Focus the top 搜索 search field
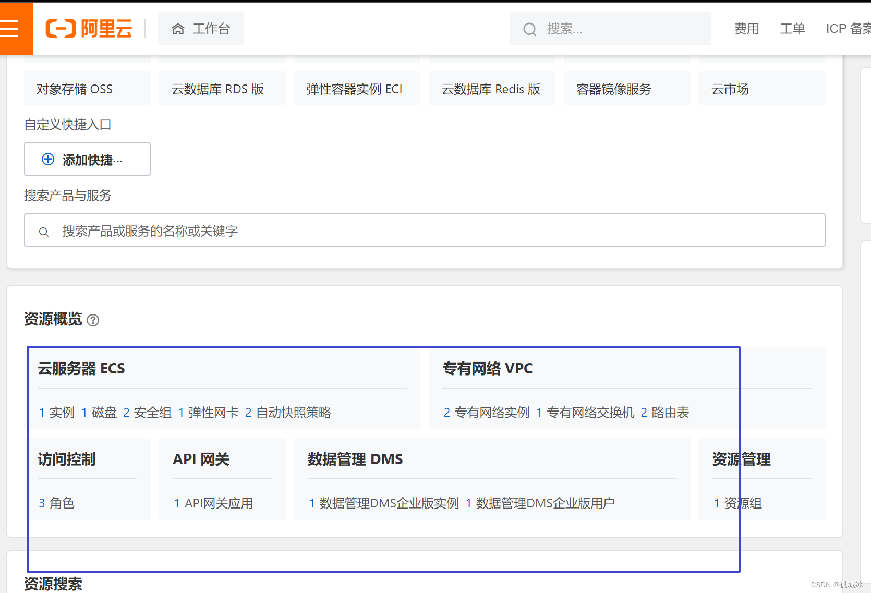871x593 pixels. [x=610, y=29]
